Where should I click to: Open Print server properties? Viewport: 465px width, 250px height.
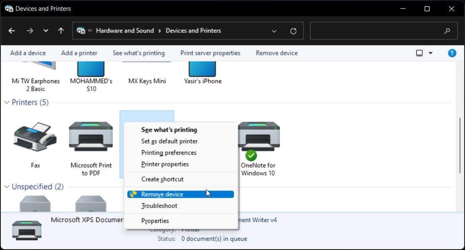(210, 53)
